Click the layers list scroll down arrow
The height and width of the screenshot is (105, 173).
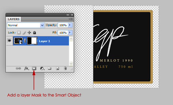(x=71, y=63)
